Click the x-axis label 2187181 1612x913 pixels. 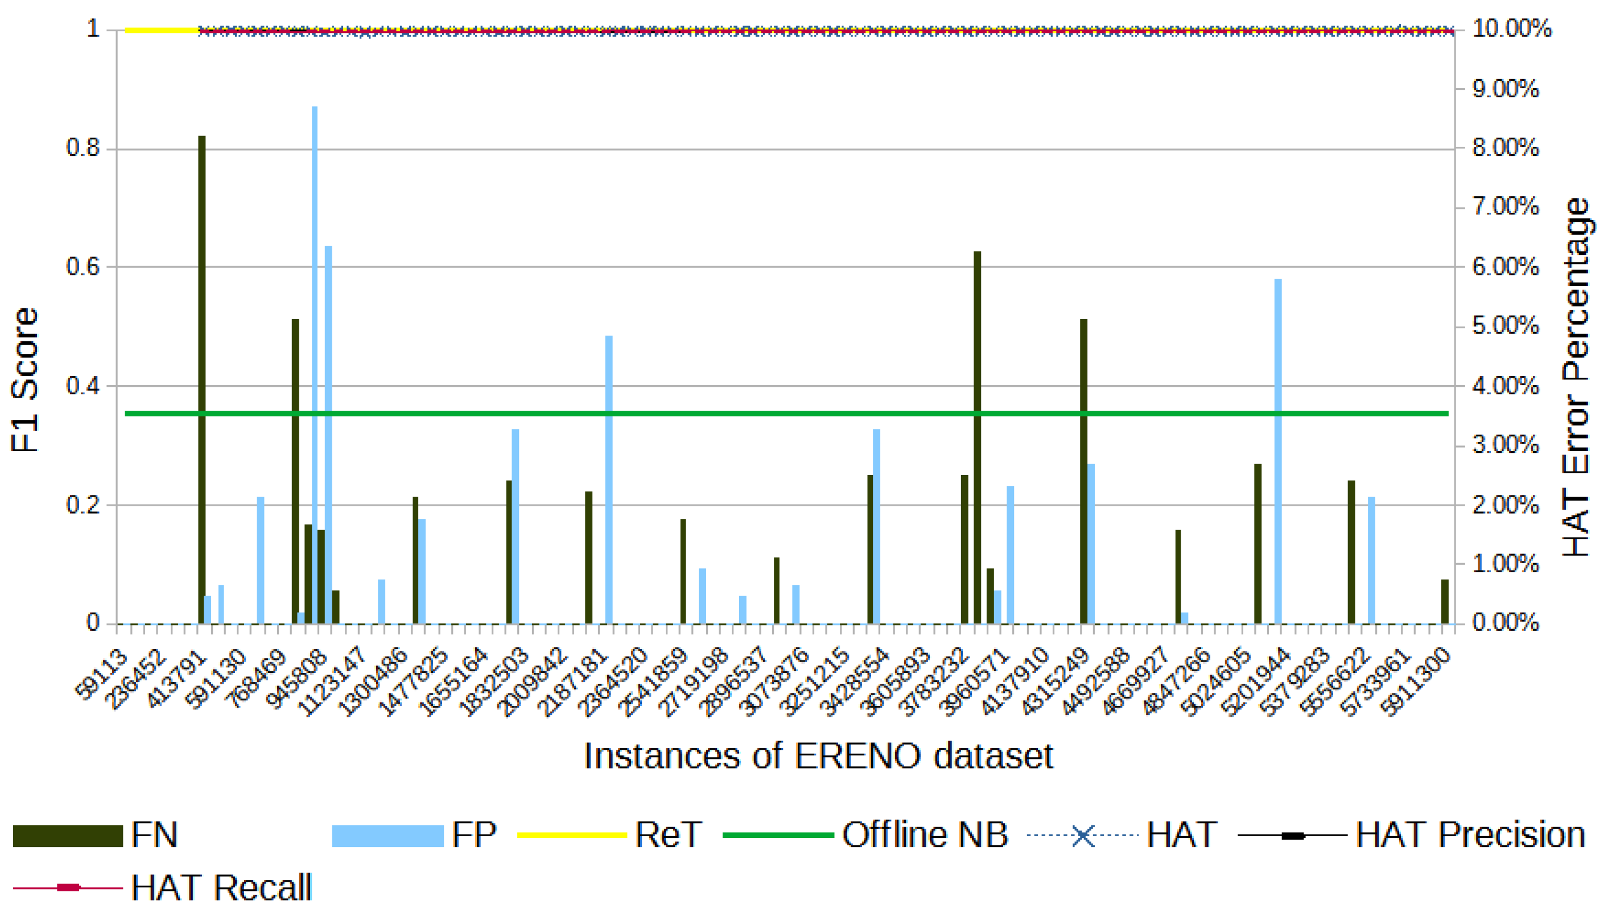(x=575, y=683)
